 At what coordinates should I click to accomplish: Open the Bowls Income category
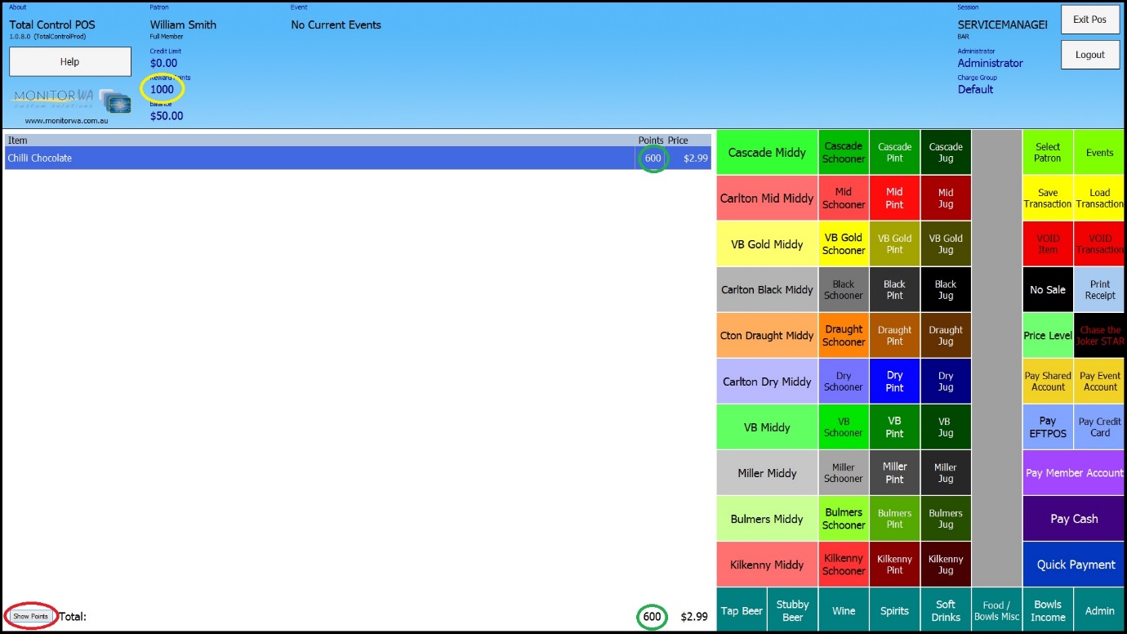tap(1048, 609)
